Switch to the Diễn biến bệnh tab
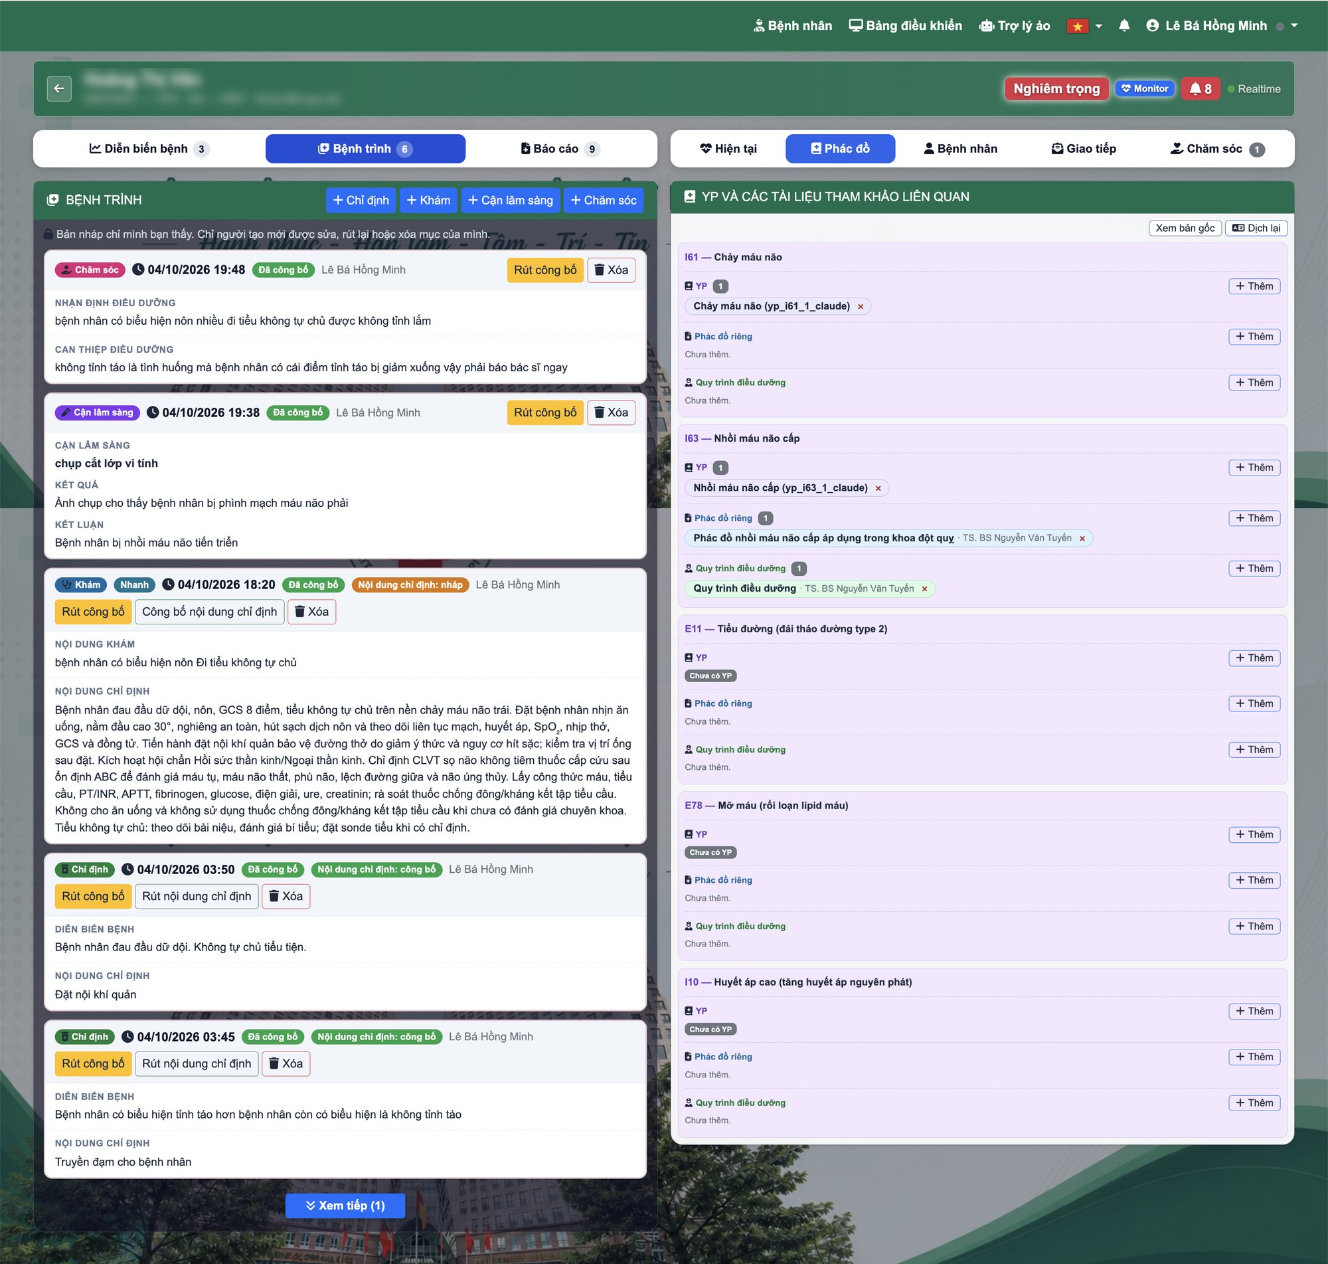 click(149, 149)
